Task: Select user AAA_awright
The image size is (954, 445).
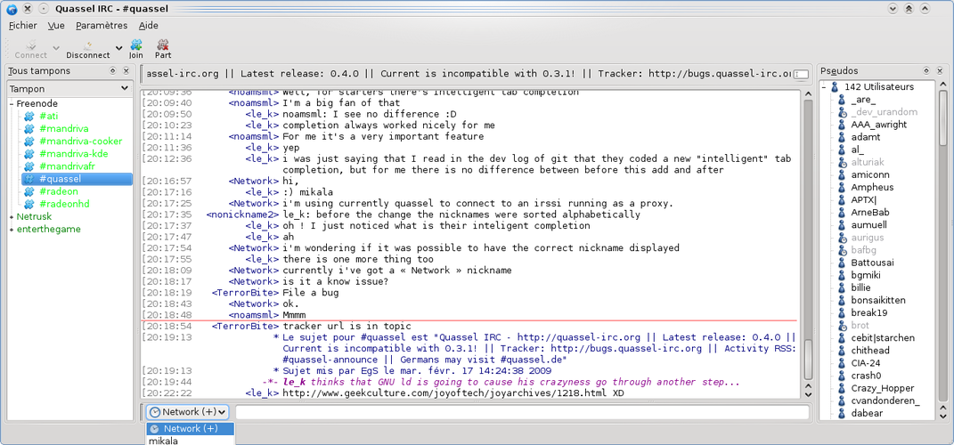Action: [x=878, y=125]
